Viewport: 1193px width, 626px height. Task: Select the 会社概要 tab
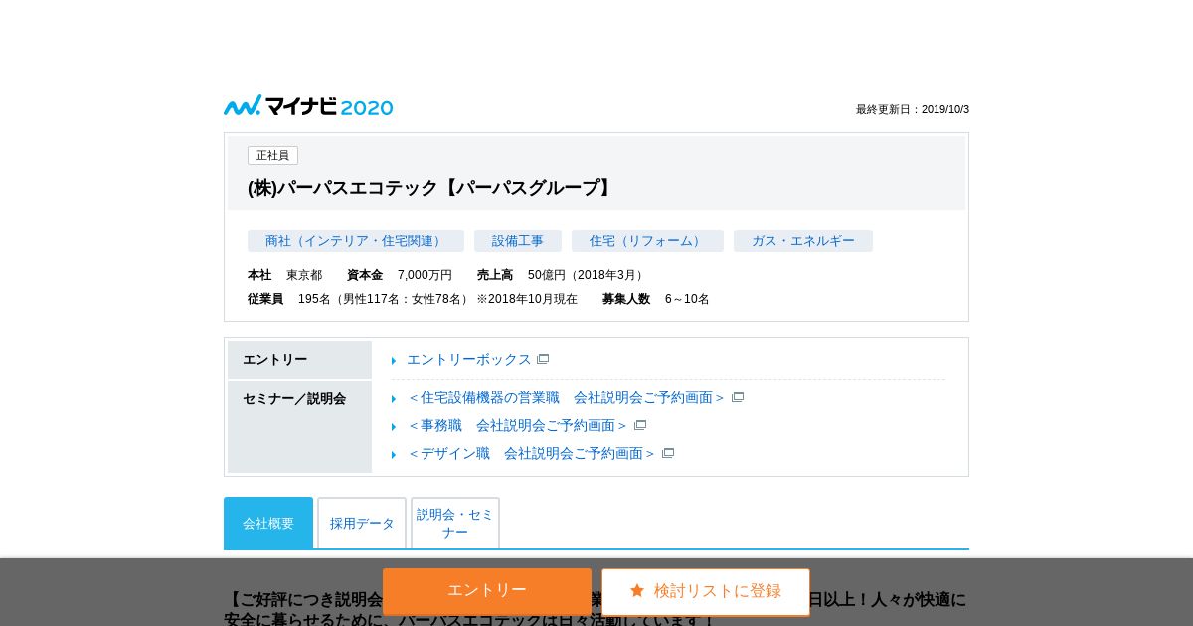[x=268, y=523]
